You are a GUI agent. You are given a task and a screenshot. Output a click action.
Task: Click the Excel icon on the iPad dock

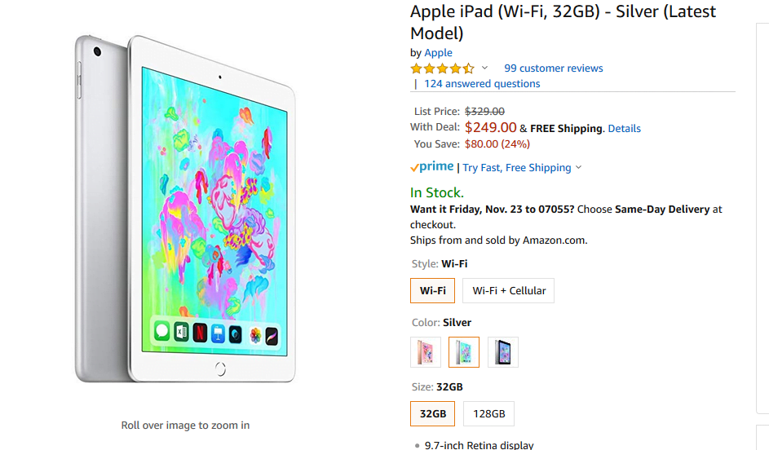(180, 333)
